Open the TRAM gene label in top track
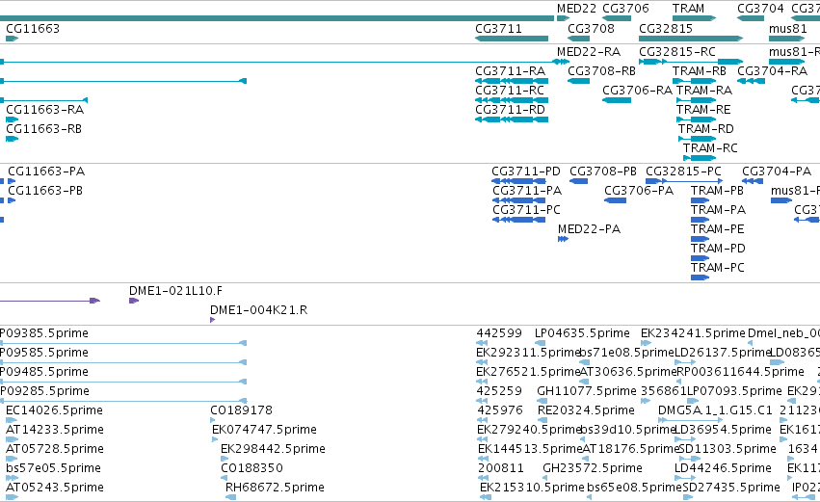 click(x=688, y=9)
